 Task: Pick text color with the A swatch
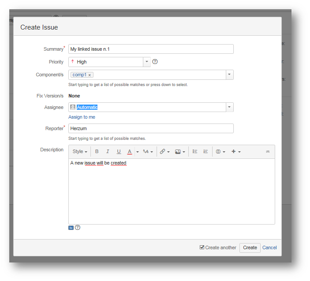tap(129, 152)
